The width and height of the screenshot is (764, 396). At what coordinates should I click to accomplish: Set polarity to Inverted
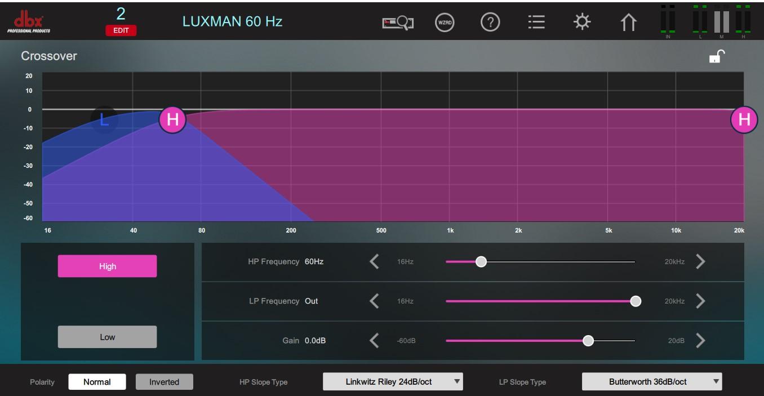[164, 382]
